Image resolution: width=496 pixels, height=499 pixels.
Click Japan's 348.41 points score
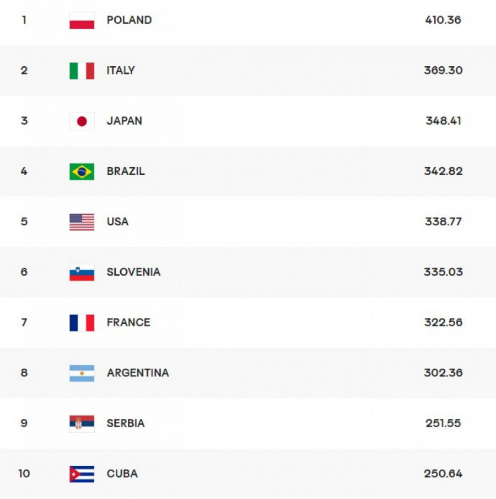click(443, 121)
